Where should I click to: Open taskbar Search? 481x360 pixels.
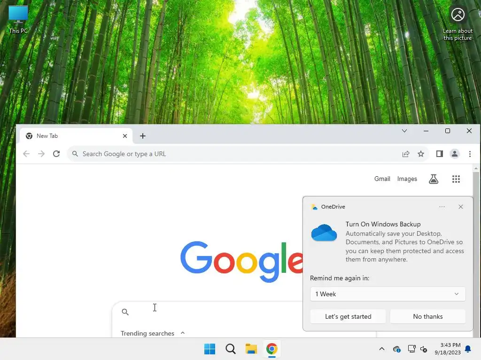coord(230,349)
